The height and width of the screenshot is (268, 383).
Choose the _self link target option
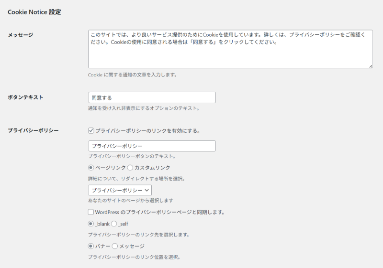click(x=114, y=224)
